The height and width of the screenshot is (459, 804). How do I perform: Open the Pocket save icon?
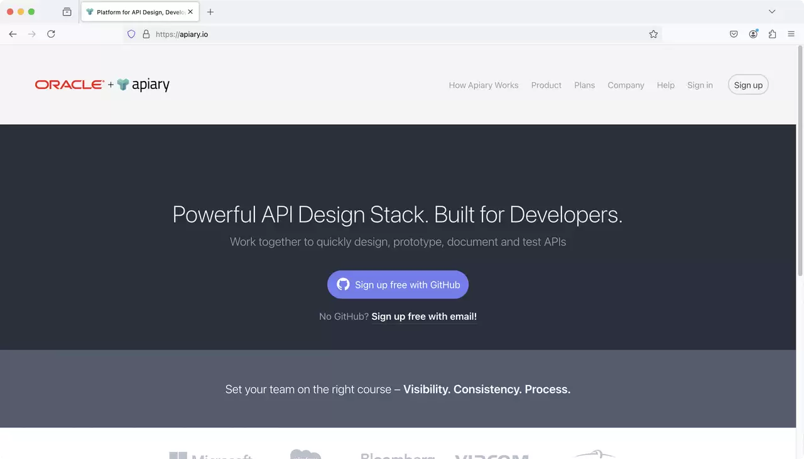[x=734, y=34]
